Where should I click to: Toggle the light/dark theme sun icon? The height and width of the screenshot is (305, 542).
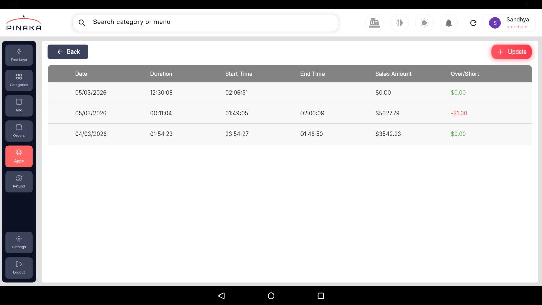coord(424,23)
